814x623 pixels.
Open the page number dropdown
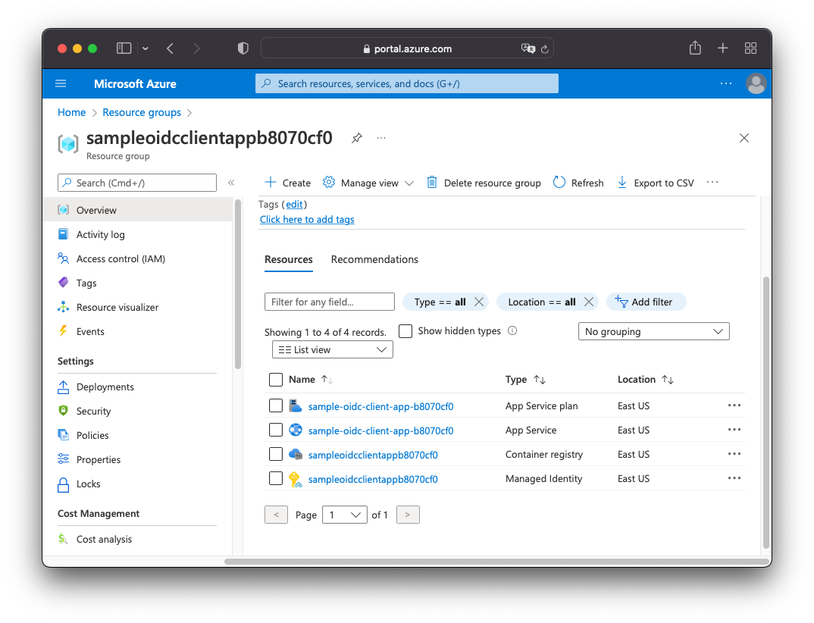tap(345, 515)
